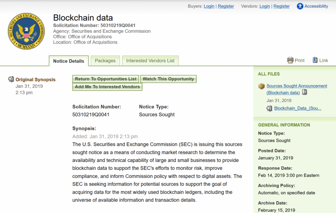
Task: Click the package box icon in All Files
Action: 262,86
